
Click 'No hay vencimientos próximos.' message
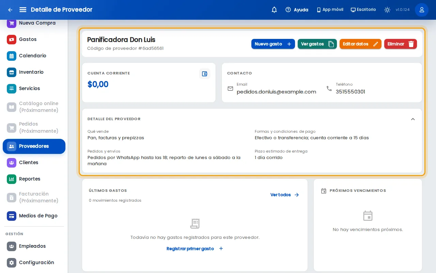point(368,230)
